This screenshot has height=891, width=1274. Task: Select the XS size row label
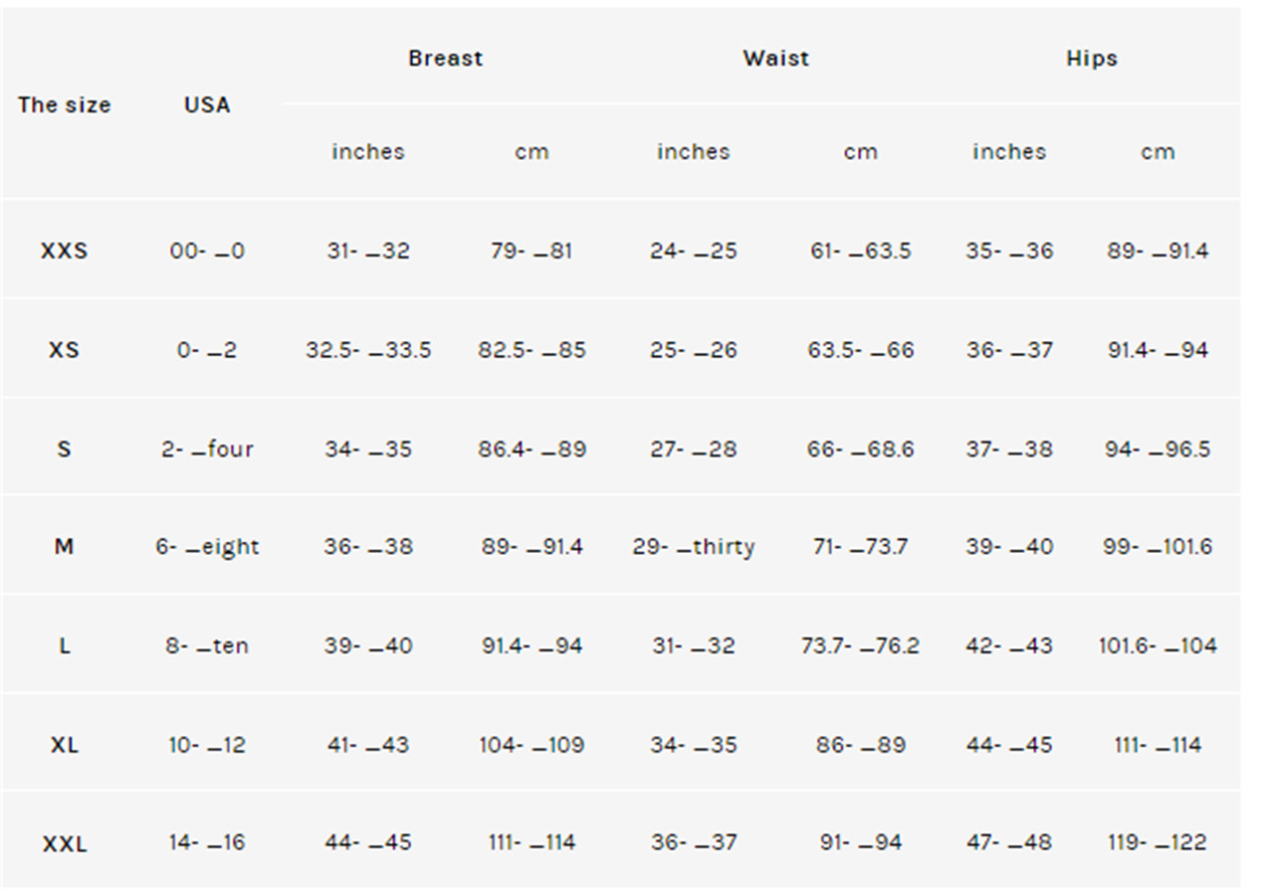tap(64, 350)
